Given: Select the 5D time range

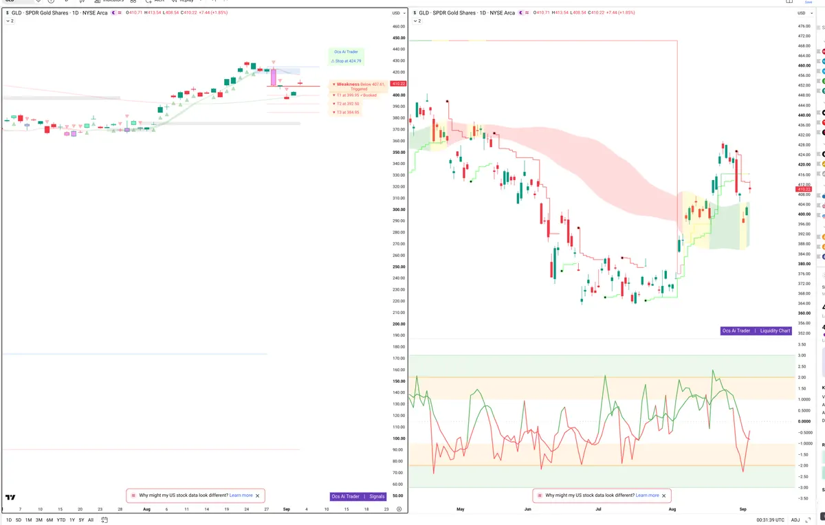Looking at the screenshot, I should pyautogui.click(x=19, y=520).
